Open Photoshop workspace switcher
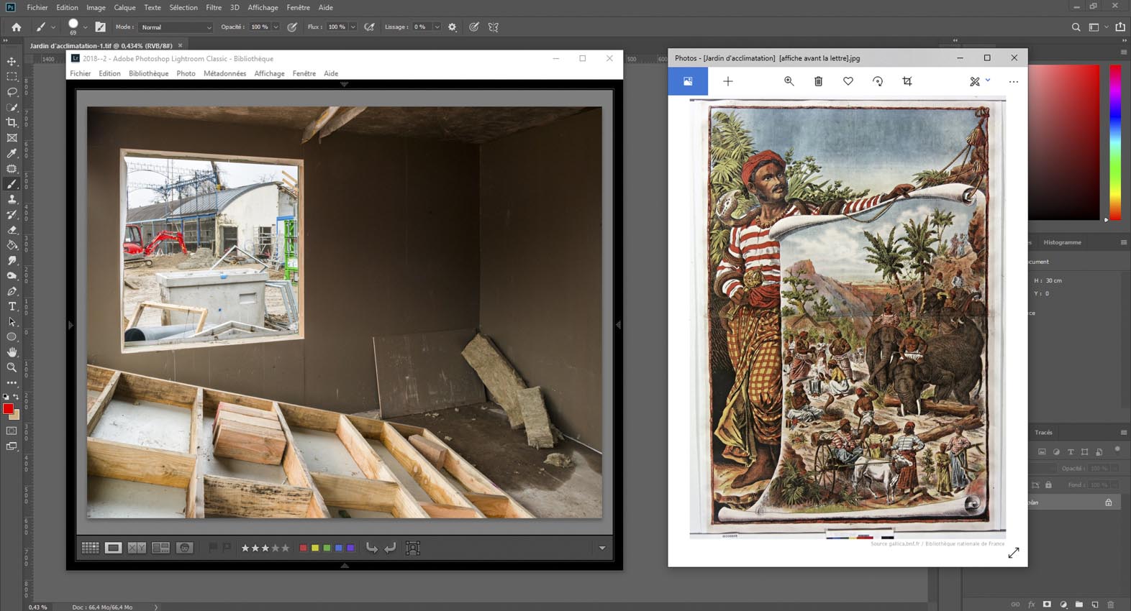Viewport: 1131px width, 611px height. (1094, 27)
